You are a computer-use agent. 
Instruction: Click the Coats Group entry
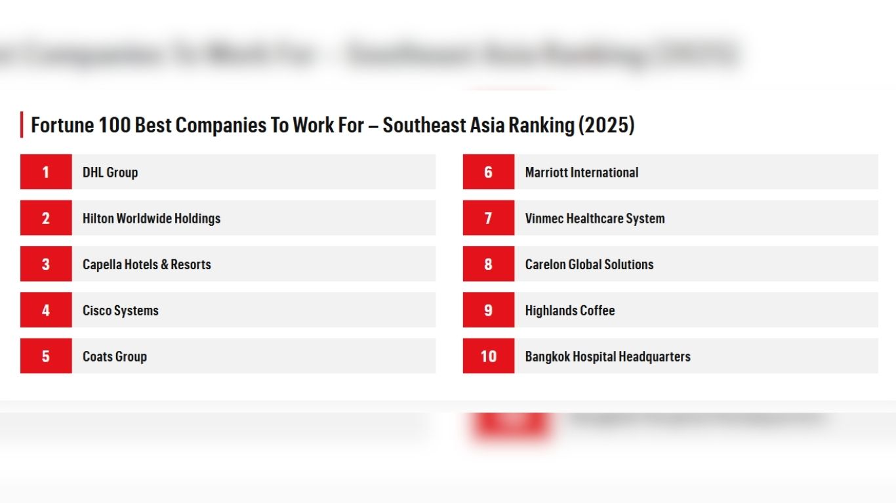click(x=228, y=356)
